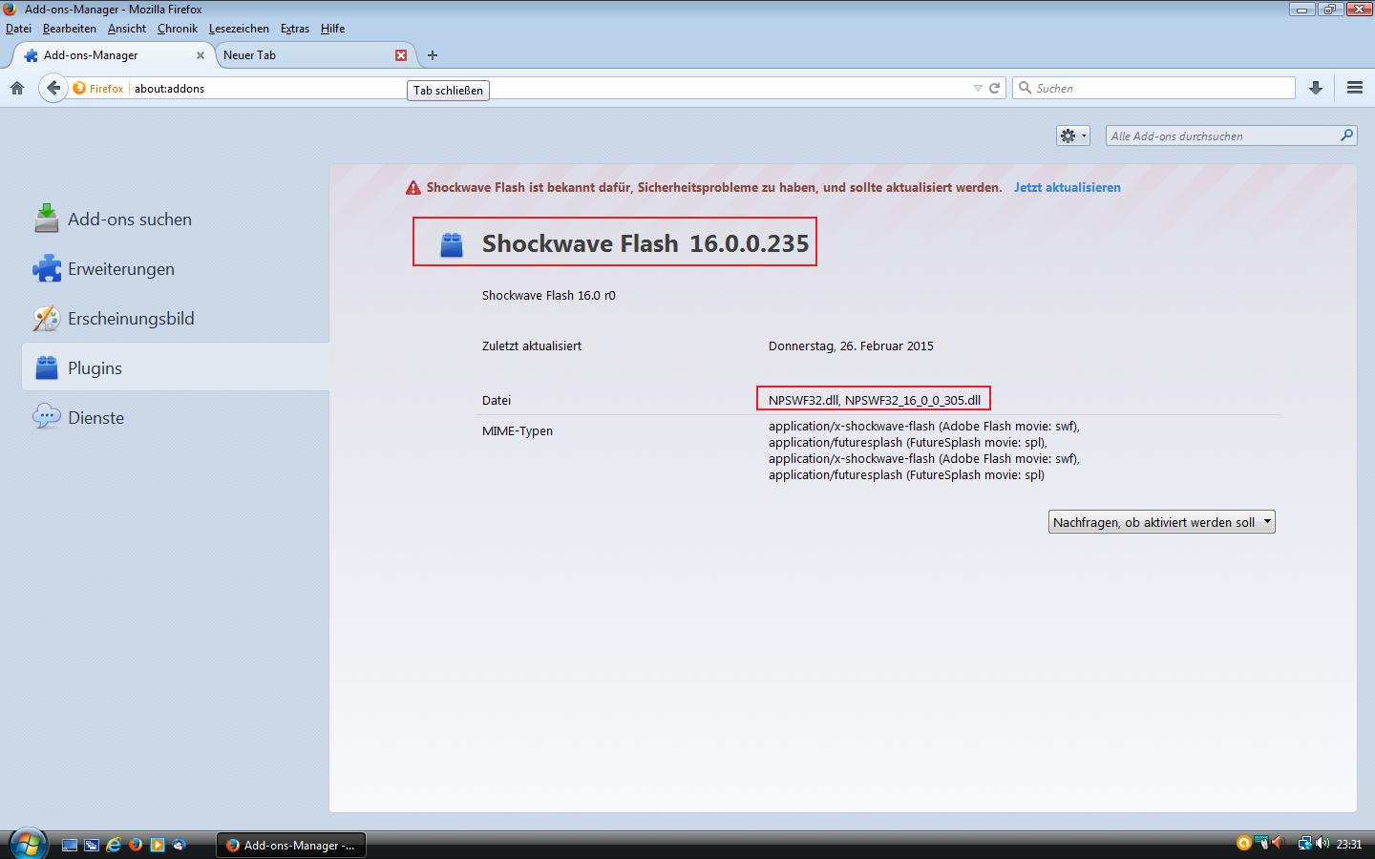The image size is (1375, 859).
Task: Launch Windows Media Player from quick launch
Action: coord(158,845)
